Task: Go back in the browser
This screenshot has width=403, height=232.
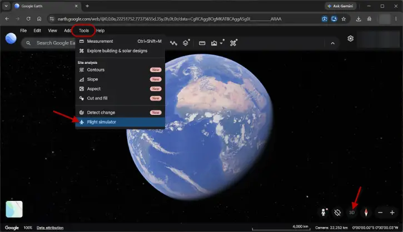Action: tap(7, 19)
